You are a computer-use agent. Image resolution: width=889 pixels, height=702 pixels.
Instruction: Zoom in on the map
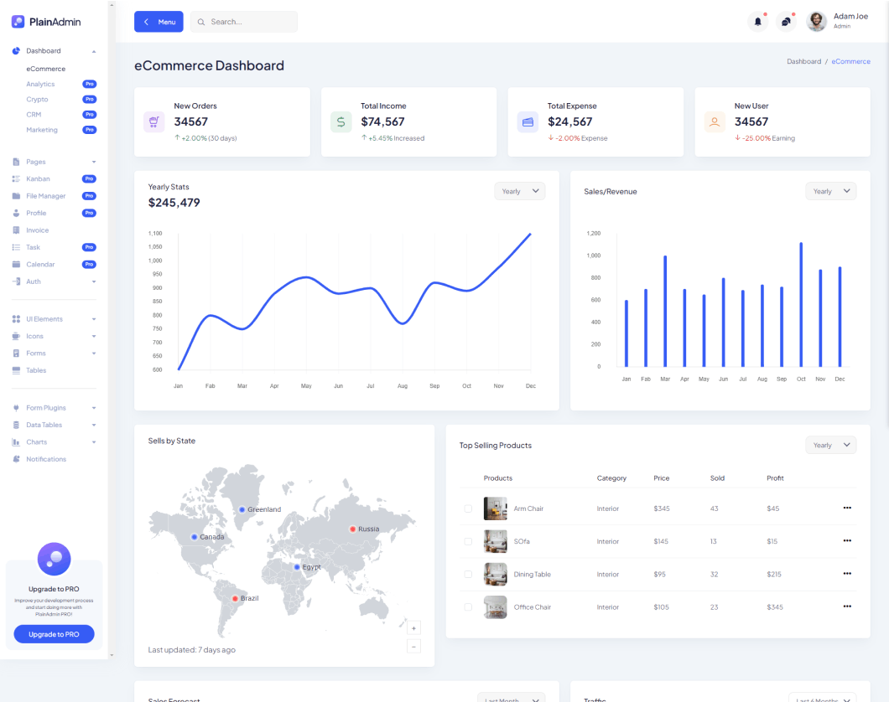pyautogui.click(x=413, y=627)
